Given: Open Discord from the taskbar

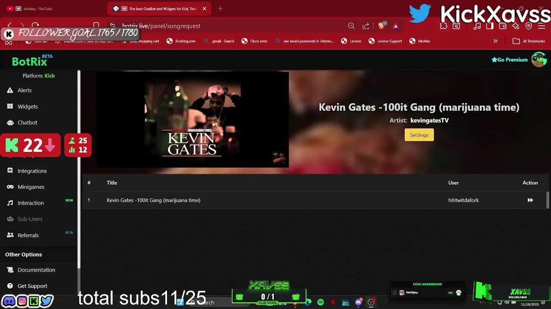Looking at the screenshot, I should (358, 303).
